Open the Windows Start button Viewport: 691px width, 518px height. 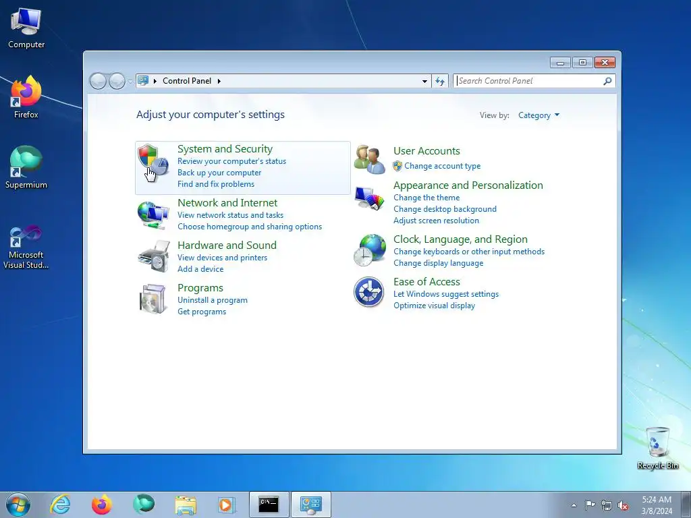point(18,505)
